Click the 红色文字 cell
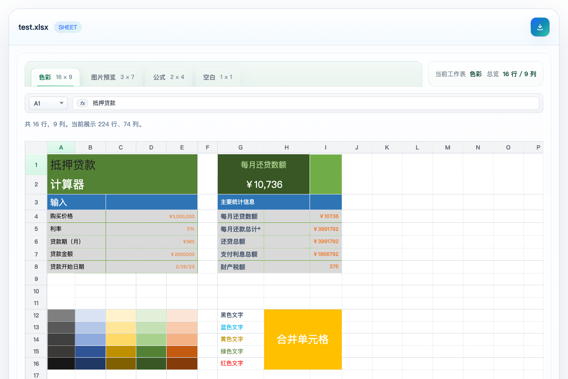Screen dimensions: 568x379 (x=240, y=363)
